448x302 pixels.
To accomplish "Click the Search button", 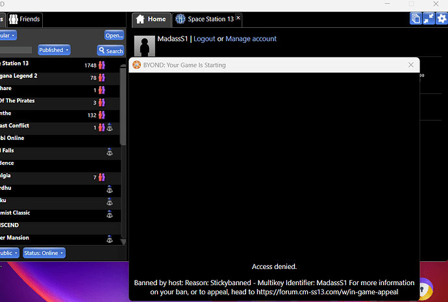I will (x=110, y=51).
